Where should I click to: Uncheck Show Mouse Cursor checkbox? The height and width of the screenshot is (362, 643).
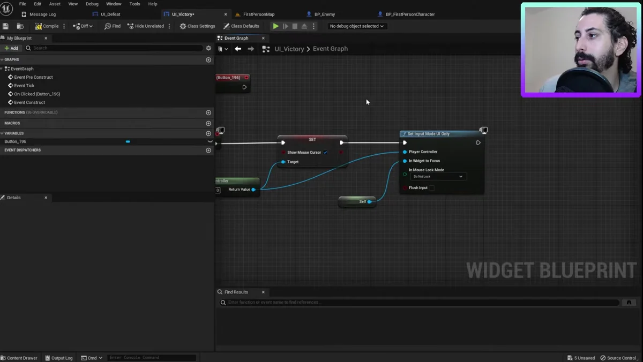click(x=325, y=153)
